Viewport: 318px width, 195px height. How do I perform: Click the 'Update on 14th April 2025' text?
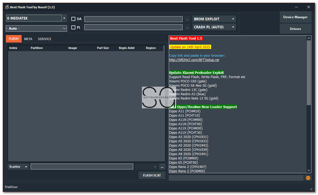(190, 47)
